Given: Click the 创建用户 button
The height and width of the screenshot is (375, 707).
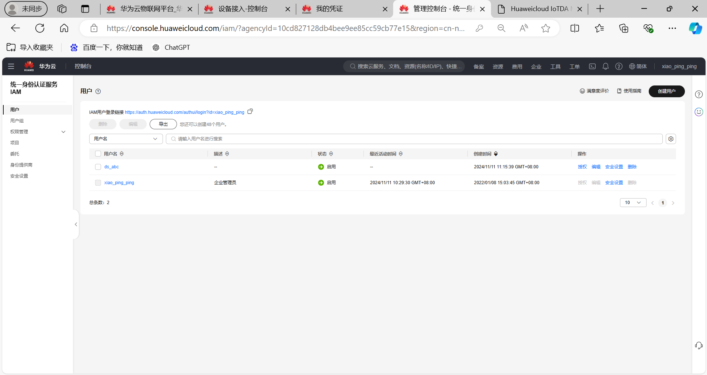Looking at the screenshot, I should pos(666,91).
